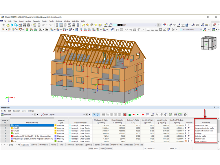220x165 pixels.
Task: Toggle LGRID in the status bar
Action: point(102,148)
